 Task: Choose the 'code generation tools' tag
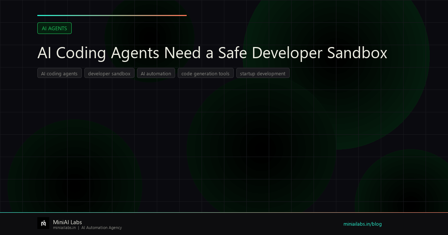pyautogui.click(x=206, y=73)
